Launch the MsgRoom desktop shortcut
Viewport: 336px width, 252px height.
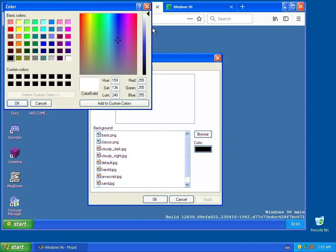(x=15, y=180)
